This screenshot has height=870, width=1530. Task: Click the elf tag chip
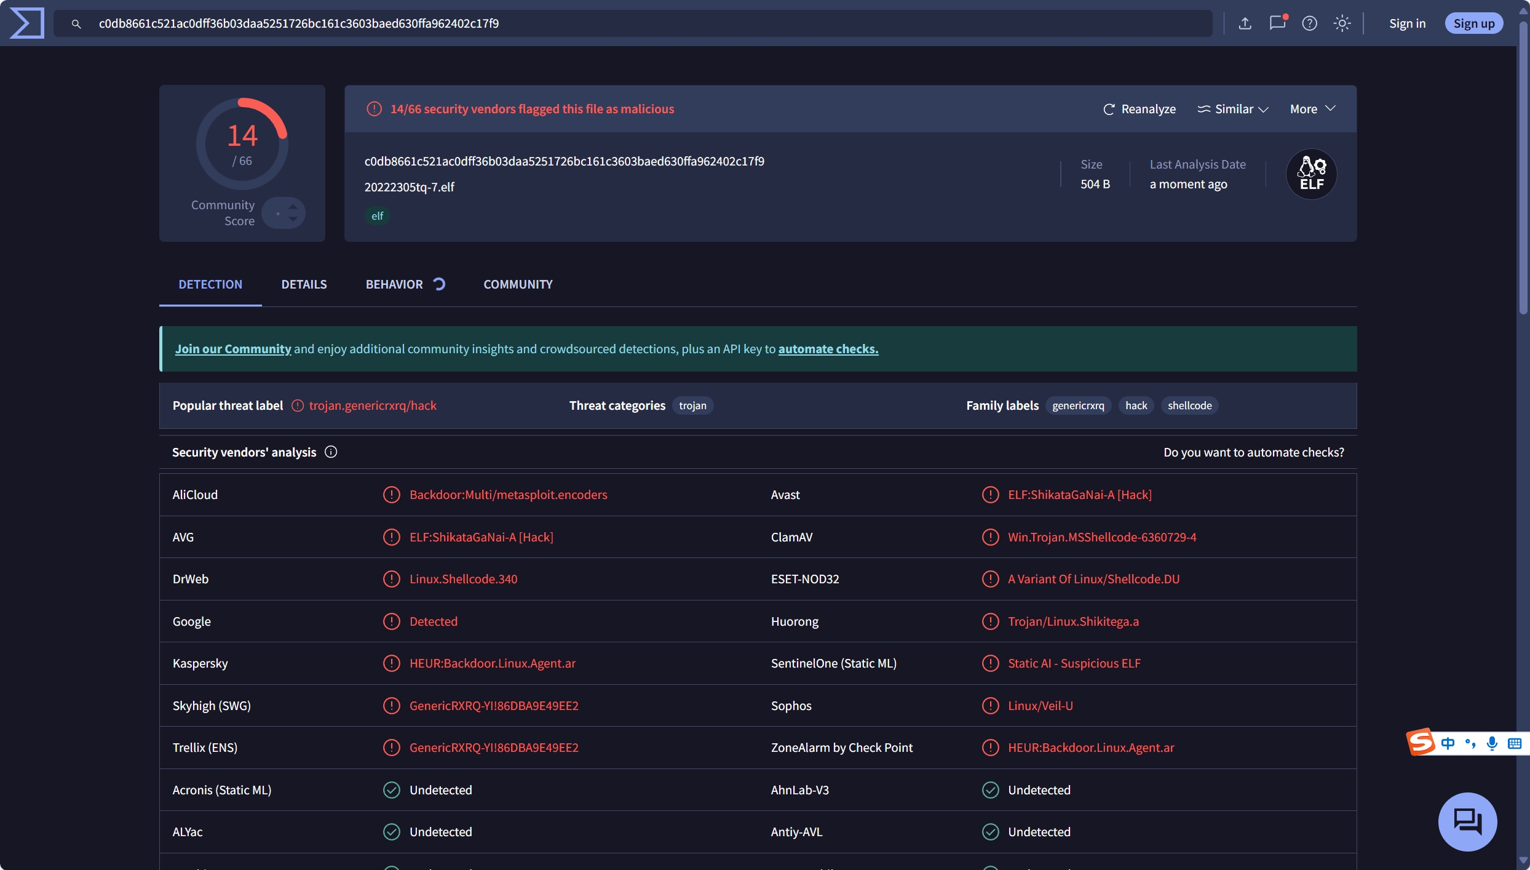tap(377, 216)
